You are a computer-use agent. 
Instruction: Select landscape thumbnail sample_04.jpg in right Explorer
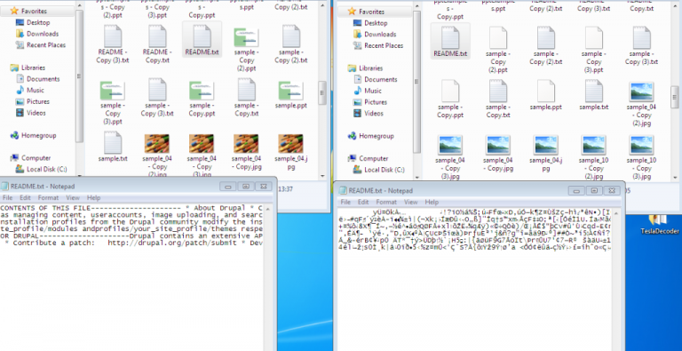[546, 154]
